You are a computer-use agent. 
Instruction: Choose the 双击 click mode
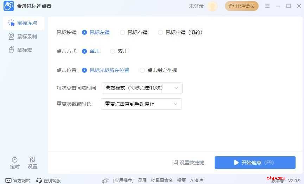click(113, 51)
